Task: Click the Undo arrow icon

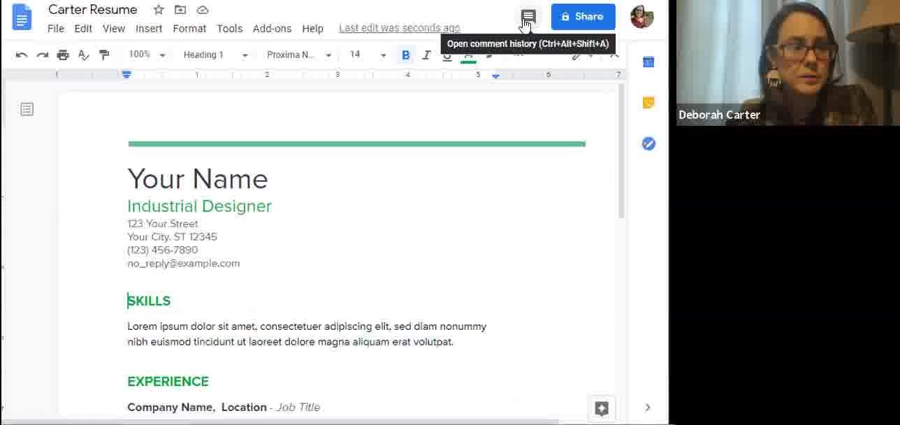Action: [22, 55]
